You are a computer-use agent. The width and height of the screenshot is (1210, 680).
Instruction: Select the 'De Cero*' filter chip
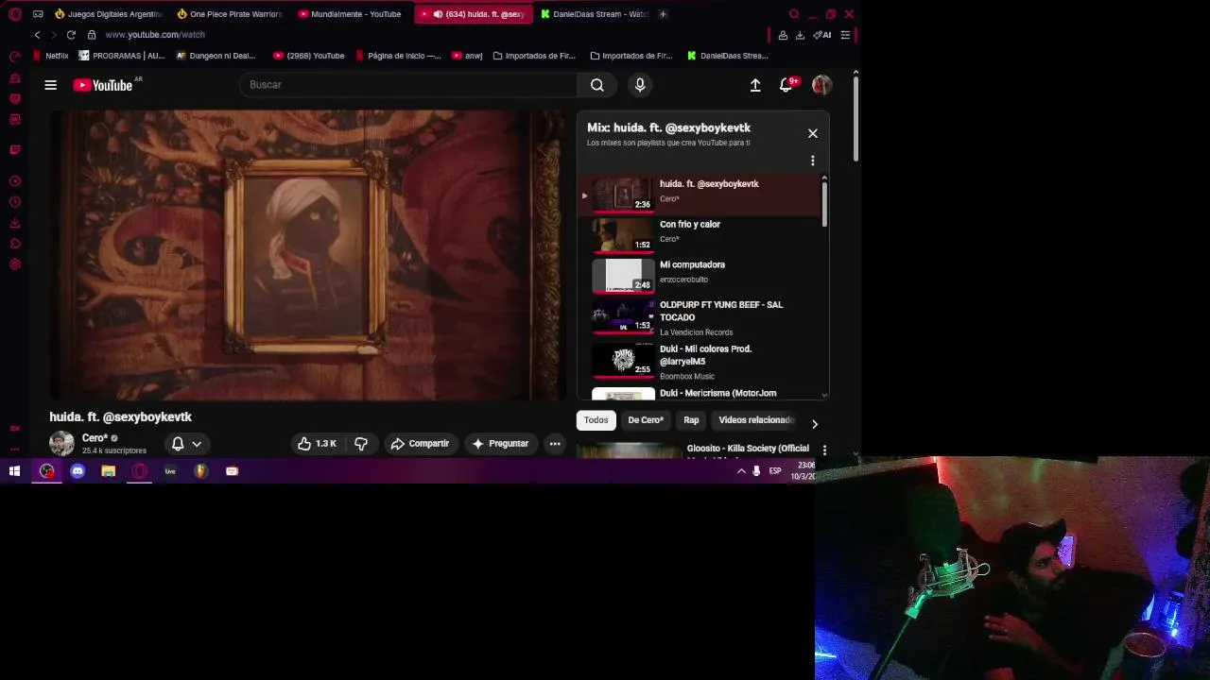click(x=646, y=420)
